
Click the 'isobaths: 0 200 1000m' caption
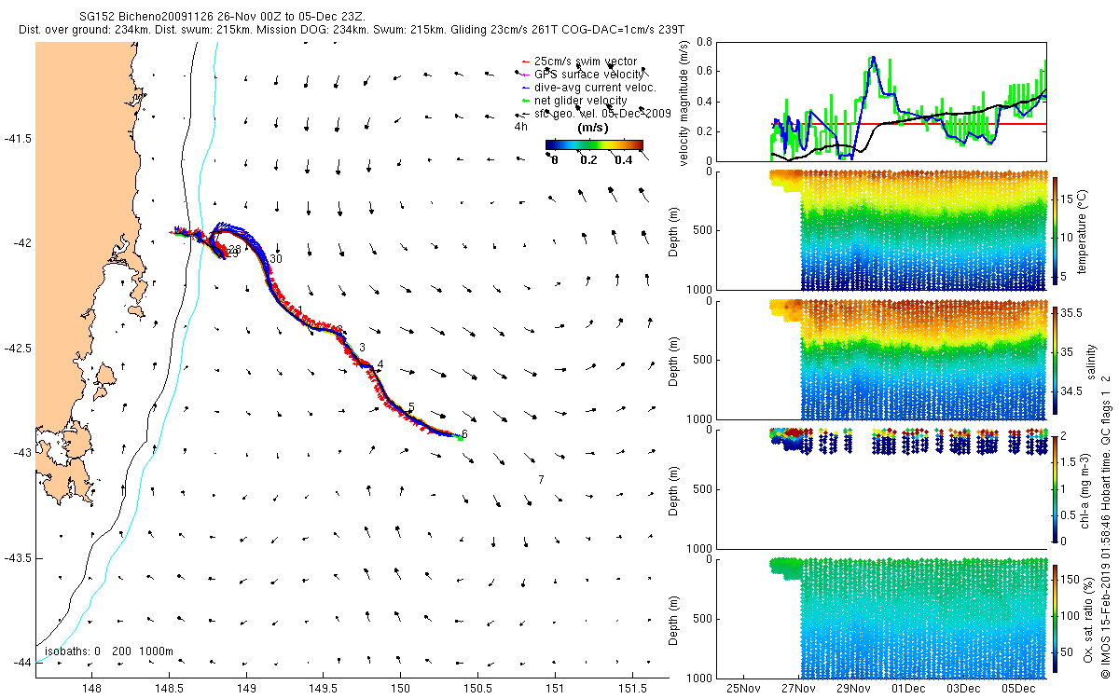point(109,651)
